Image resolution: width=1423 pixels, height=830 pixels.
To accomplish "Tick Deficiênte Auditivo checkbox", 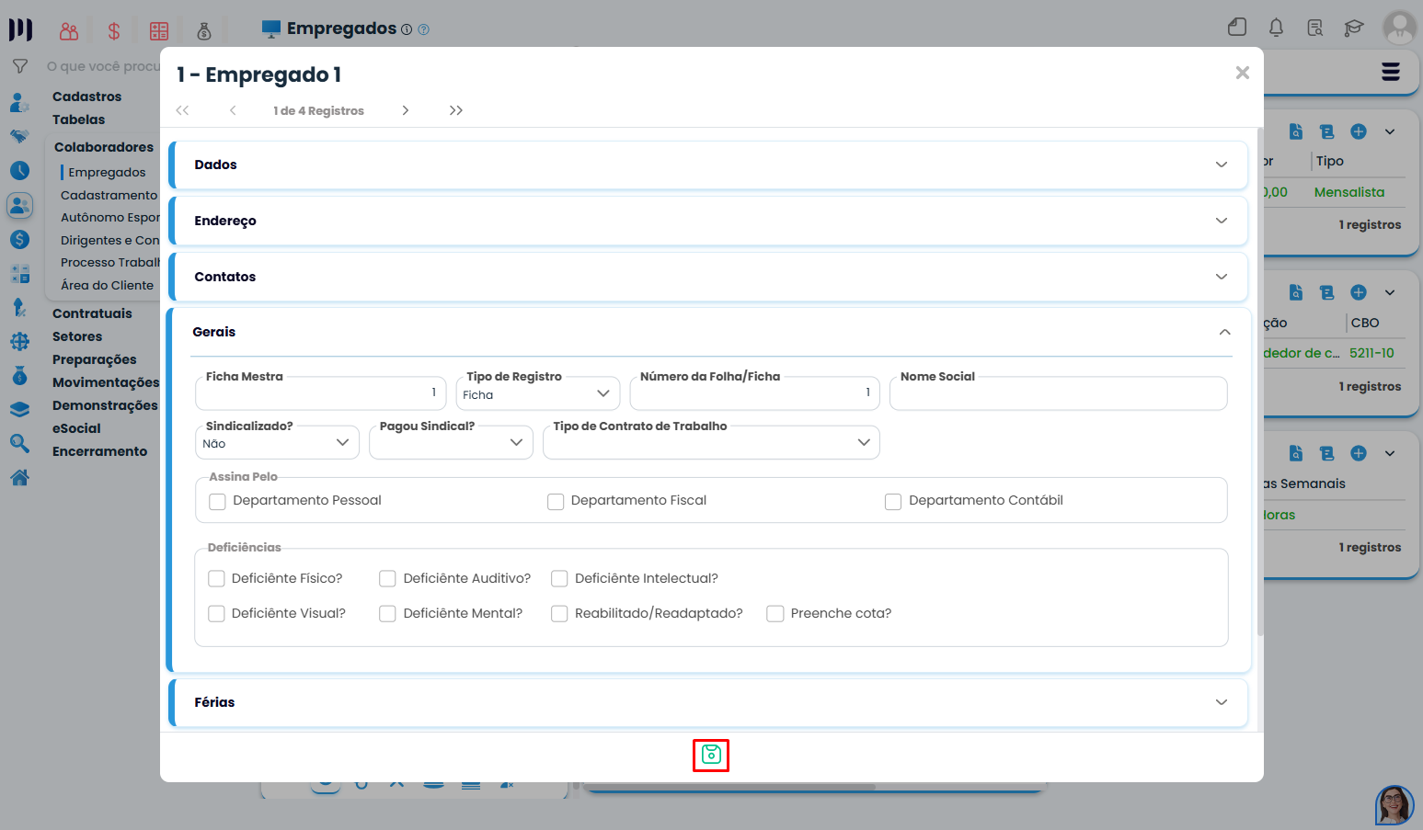I will (x=387, y=578).
